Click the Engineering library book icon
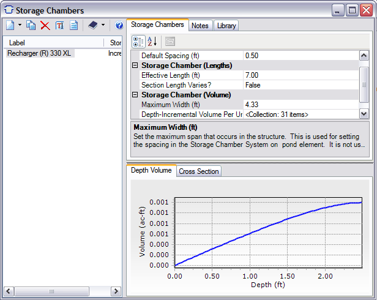 [x=93, y=24]
